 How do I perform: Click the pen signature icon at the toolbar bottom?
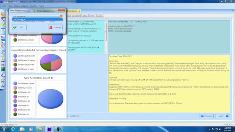pyautogui.click(x=3, y=86)
